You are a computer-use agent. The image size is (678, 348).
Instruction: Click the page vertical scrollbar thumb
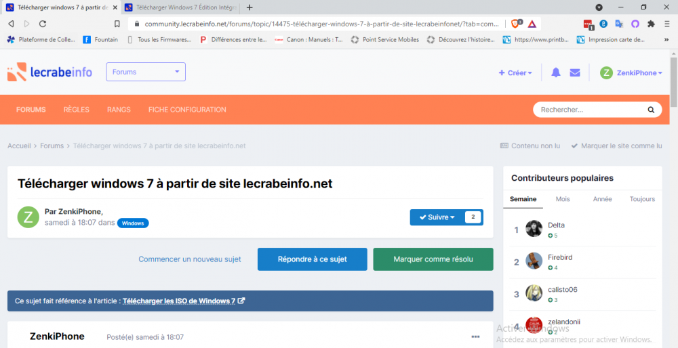[674, 82]
